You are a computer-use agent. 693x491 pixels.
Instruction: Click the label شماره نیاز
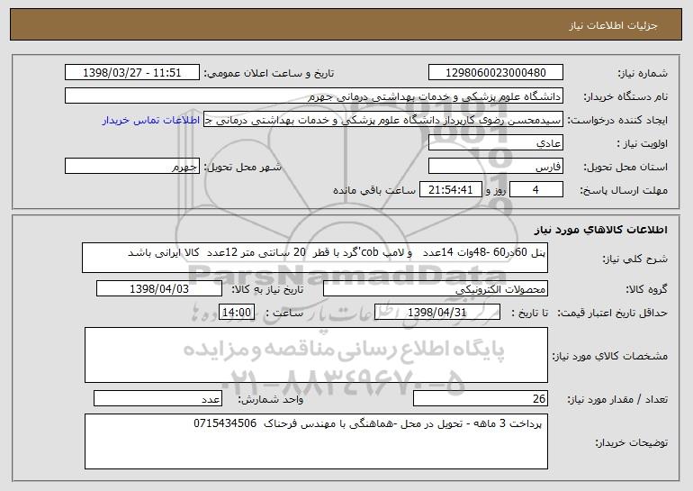pos(643,74)
